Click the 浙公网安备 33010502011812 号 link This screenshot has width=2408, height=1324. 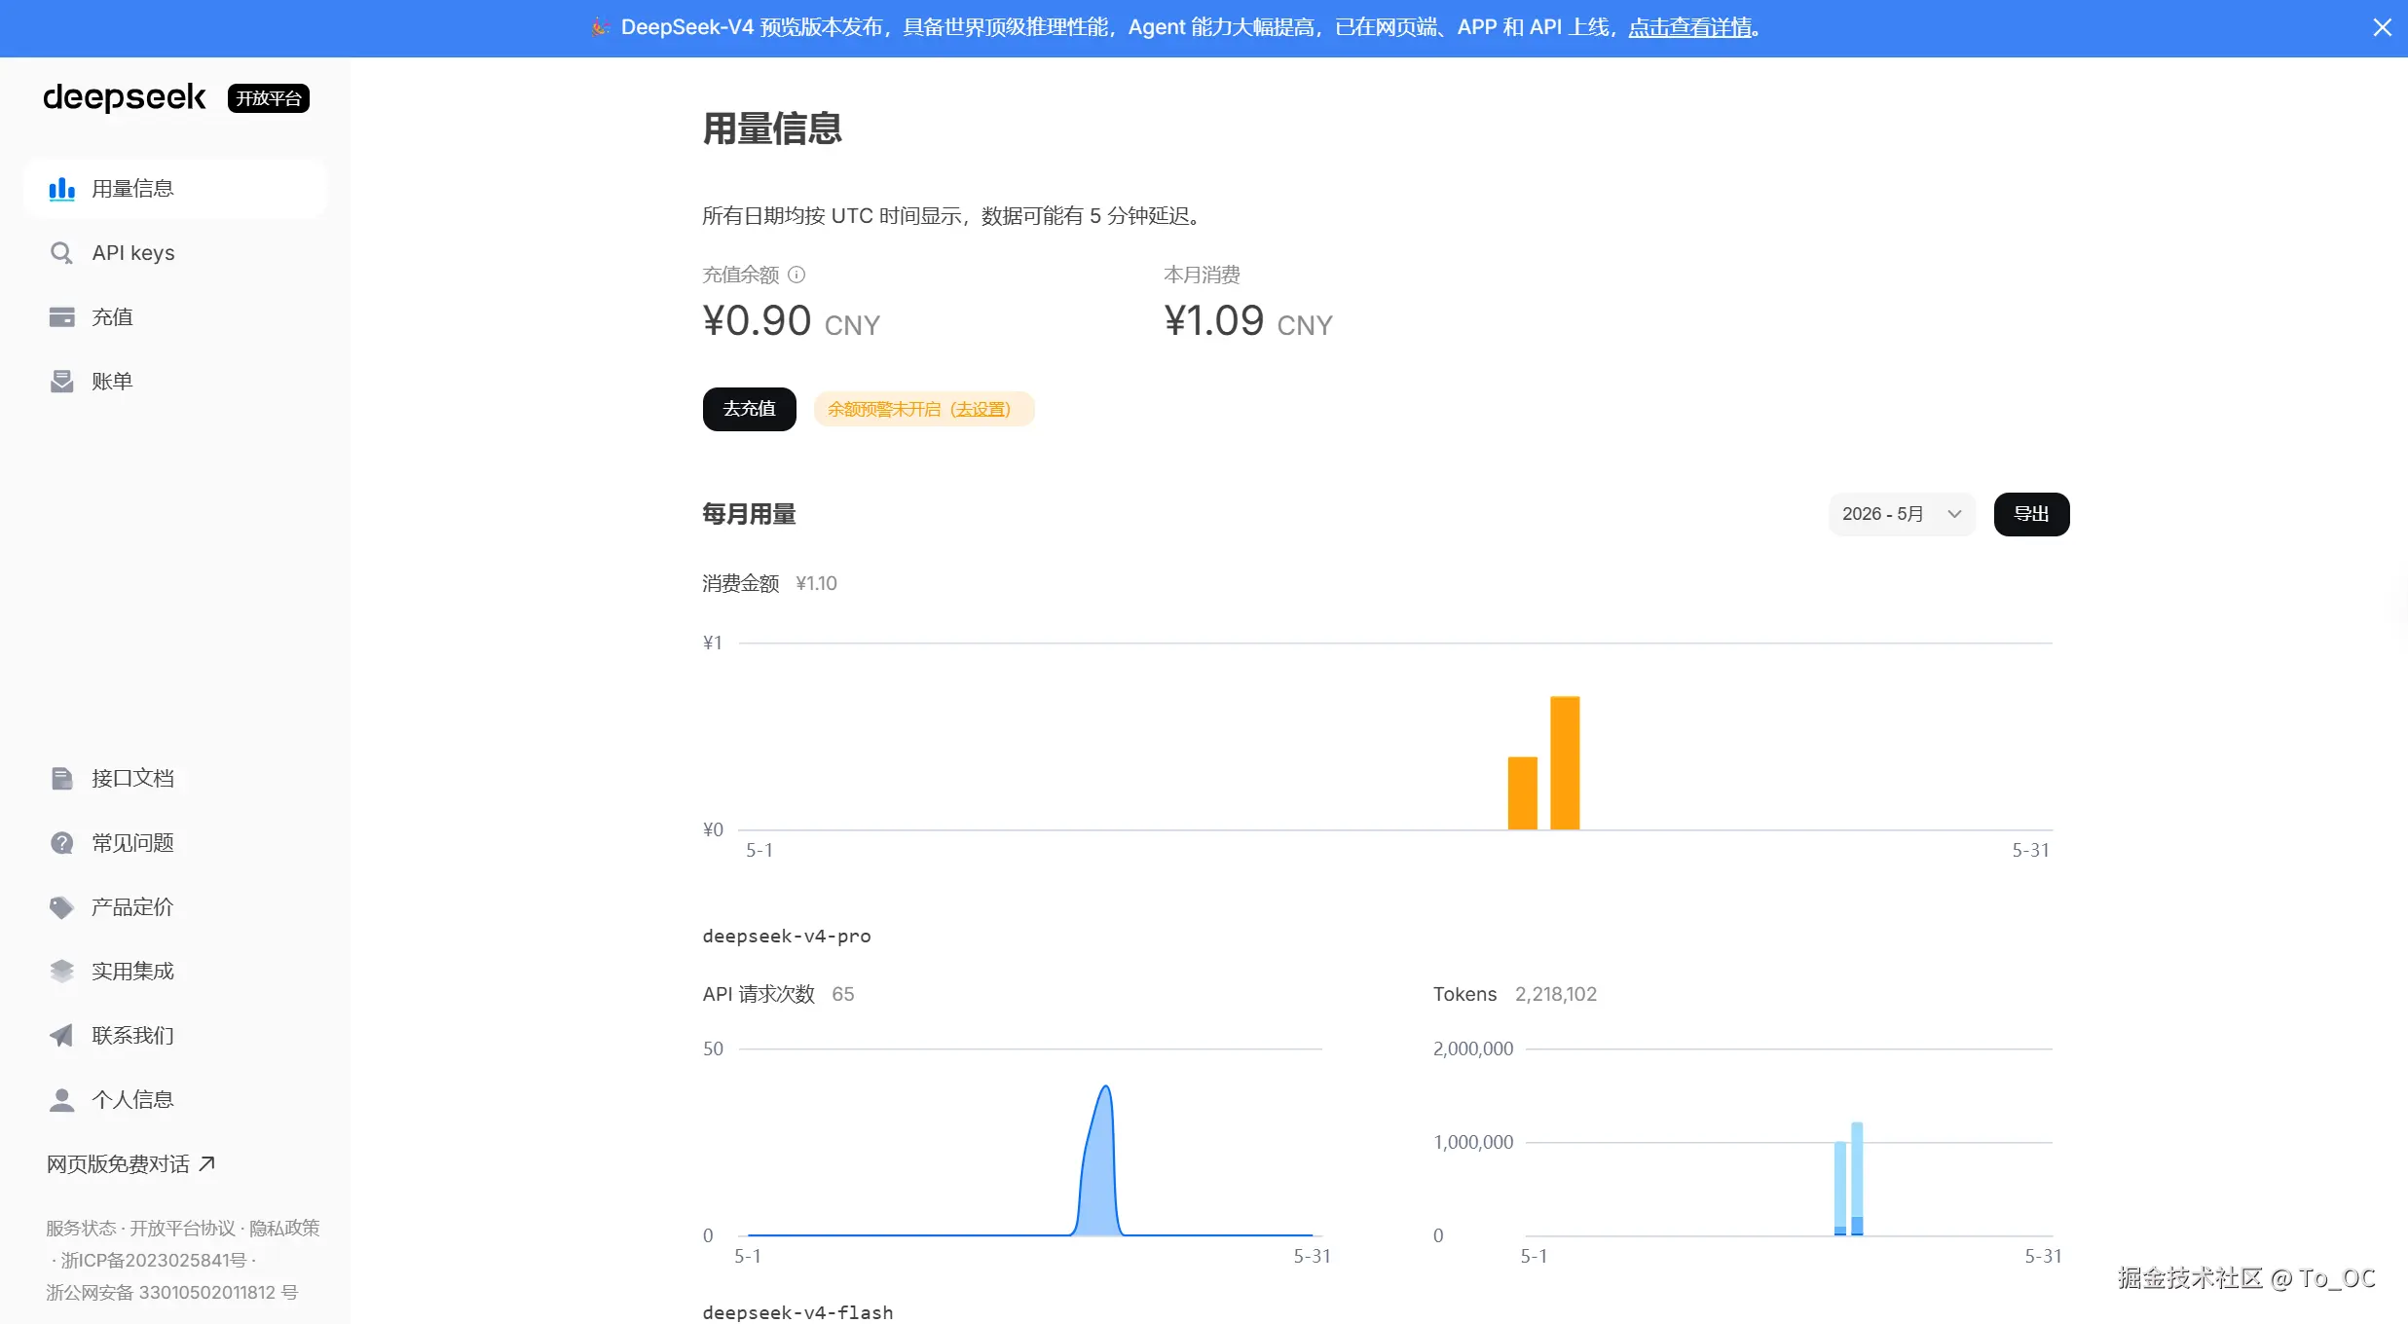(x=172, y=1293)
